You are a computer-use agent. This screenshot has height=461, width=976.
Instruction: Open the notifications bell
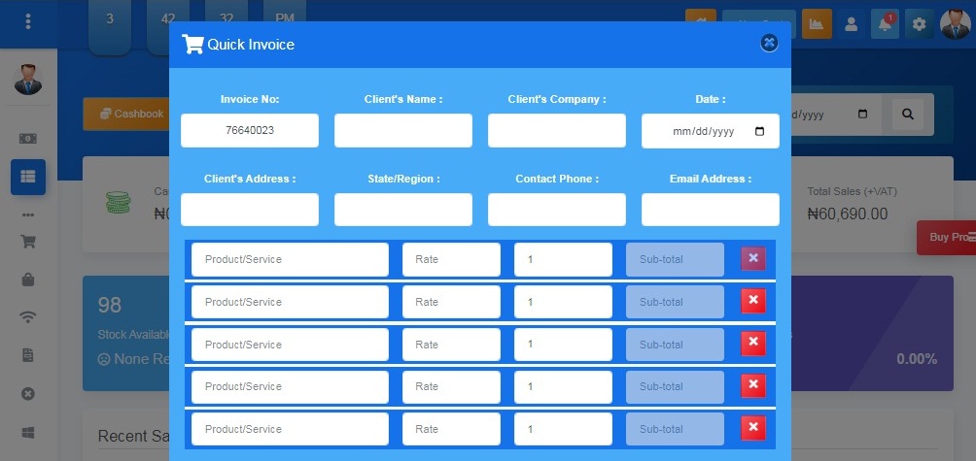pos(885,24)
